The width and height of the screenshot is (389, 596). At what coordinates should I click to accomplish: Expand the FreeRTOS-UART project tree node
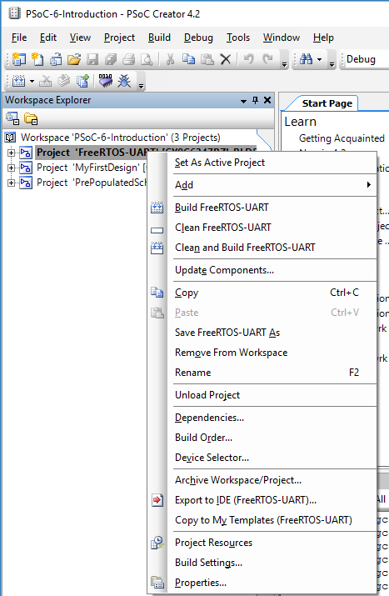(x=11, y=153)
